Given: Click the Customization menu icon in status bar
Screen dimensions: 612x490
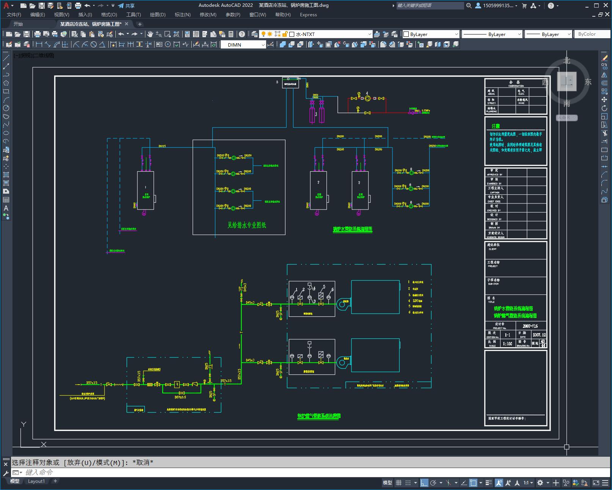Looking at the screenshot, I should click(605, 483).
